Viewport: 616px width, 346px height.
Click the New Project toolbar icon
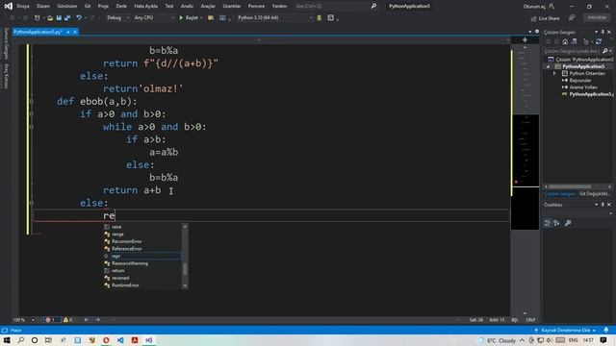[x=37, y=18]
